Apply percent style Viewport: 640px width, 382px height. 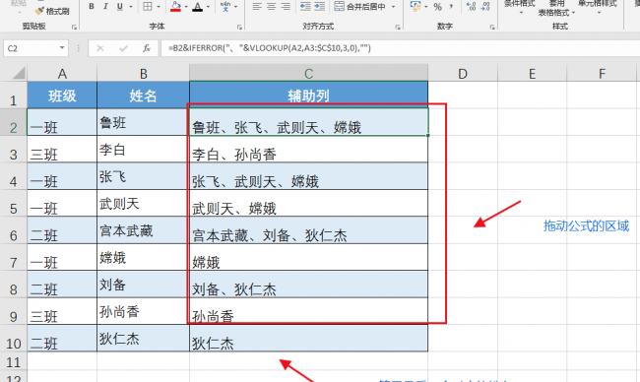(x=437, y=7)
